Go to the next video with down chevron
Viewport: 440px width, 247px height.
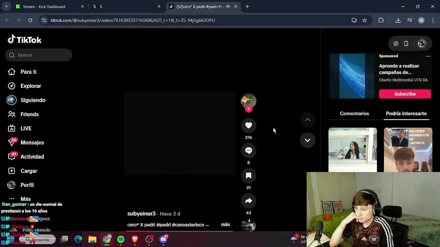[308, 140]
